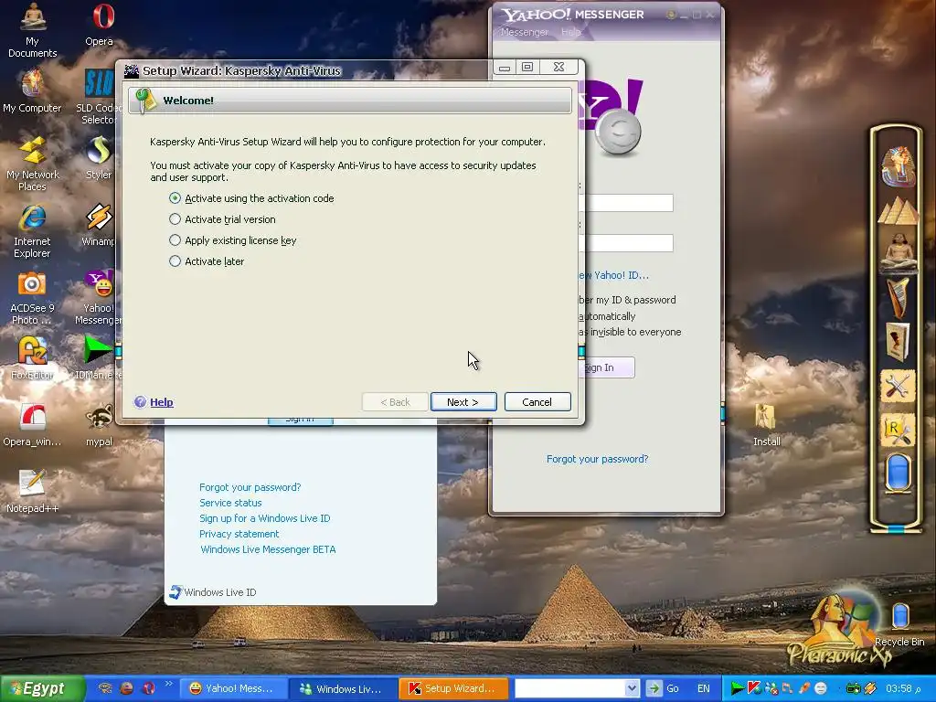Open Service status link
The width and height of the screenshot is (936, 702).
coord(230,503)
